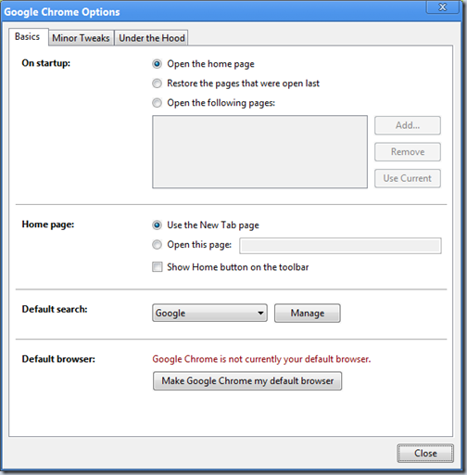Viewport: 467px width, 475px height.
Task: Select Open the home page radio button
Action: (157, 64)
